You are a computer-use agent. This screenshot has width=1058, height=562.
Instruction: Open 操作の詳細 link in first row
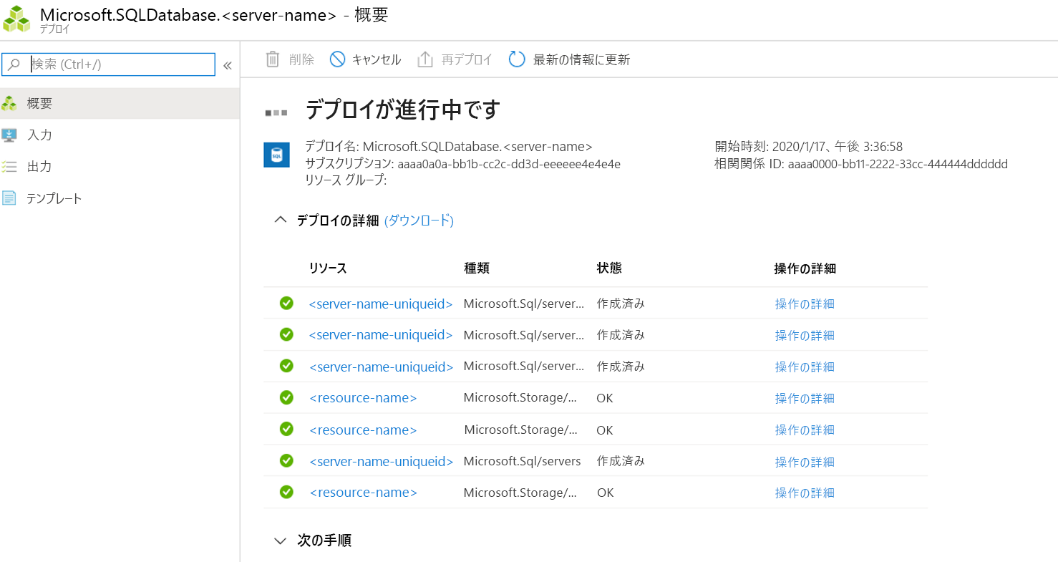(x=805, y=304)
